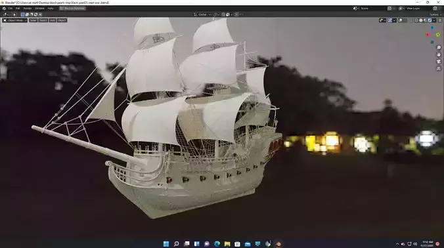Open Microsoft Store from the taskbar

tap(237, 243)
